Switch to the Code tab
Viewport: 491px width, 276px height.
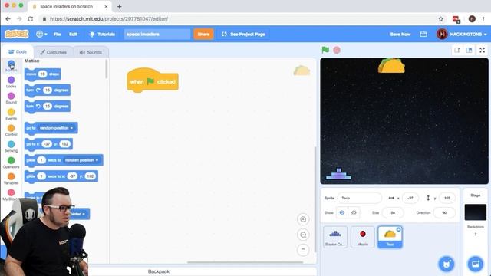click(x=18, y=51)
